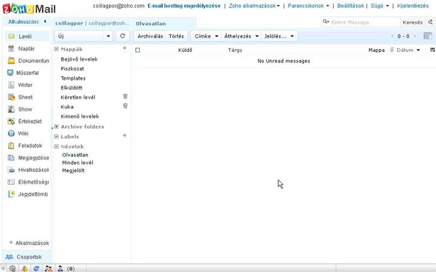
Task: Click the Archiválás button
Action: pyautogui.click(x=150, y=36)
